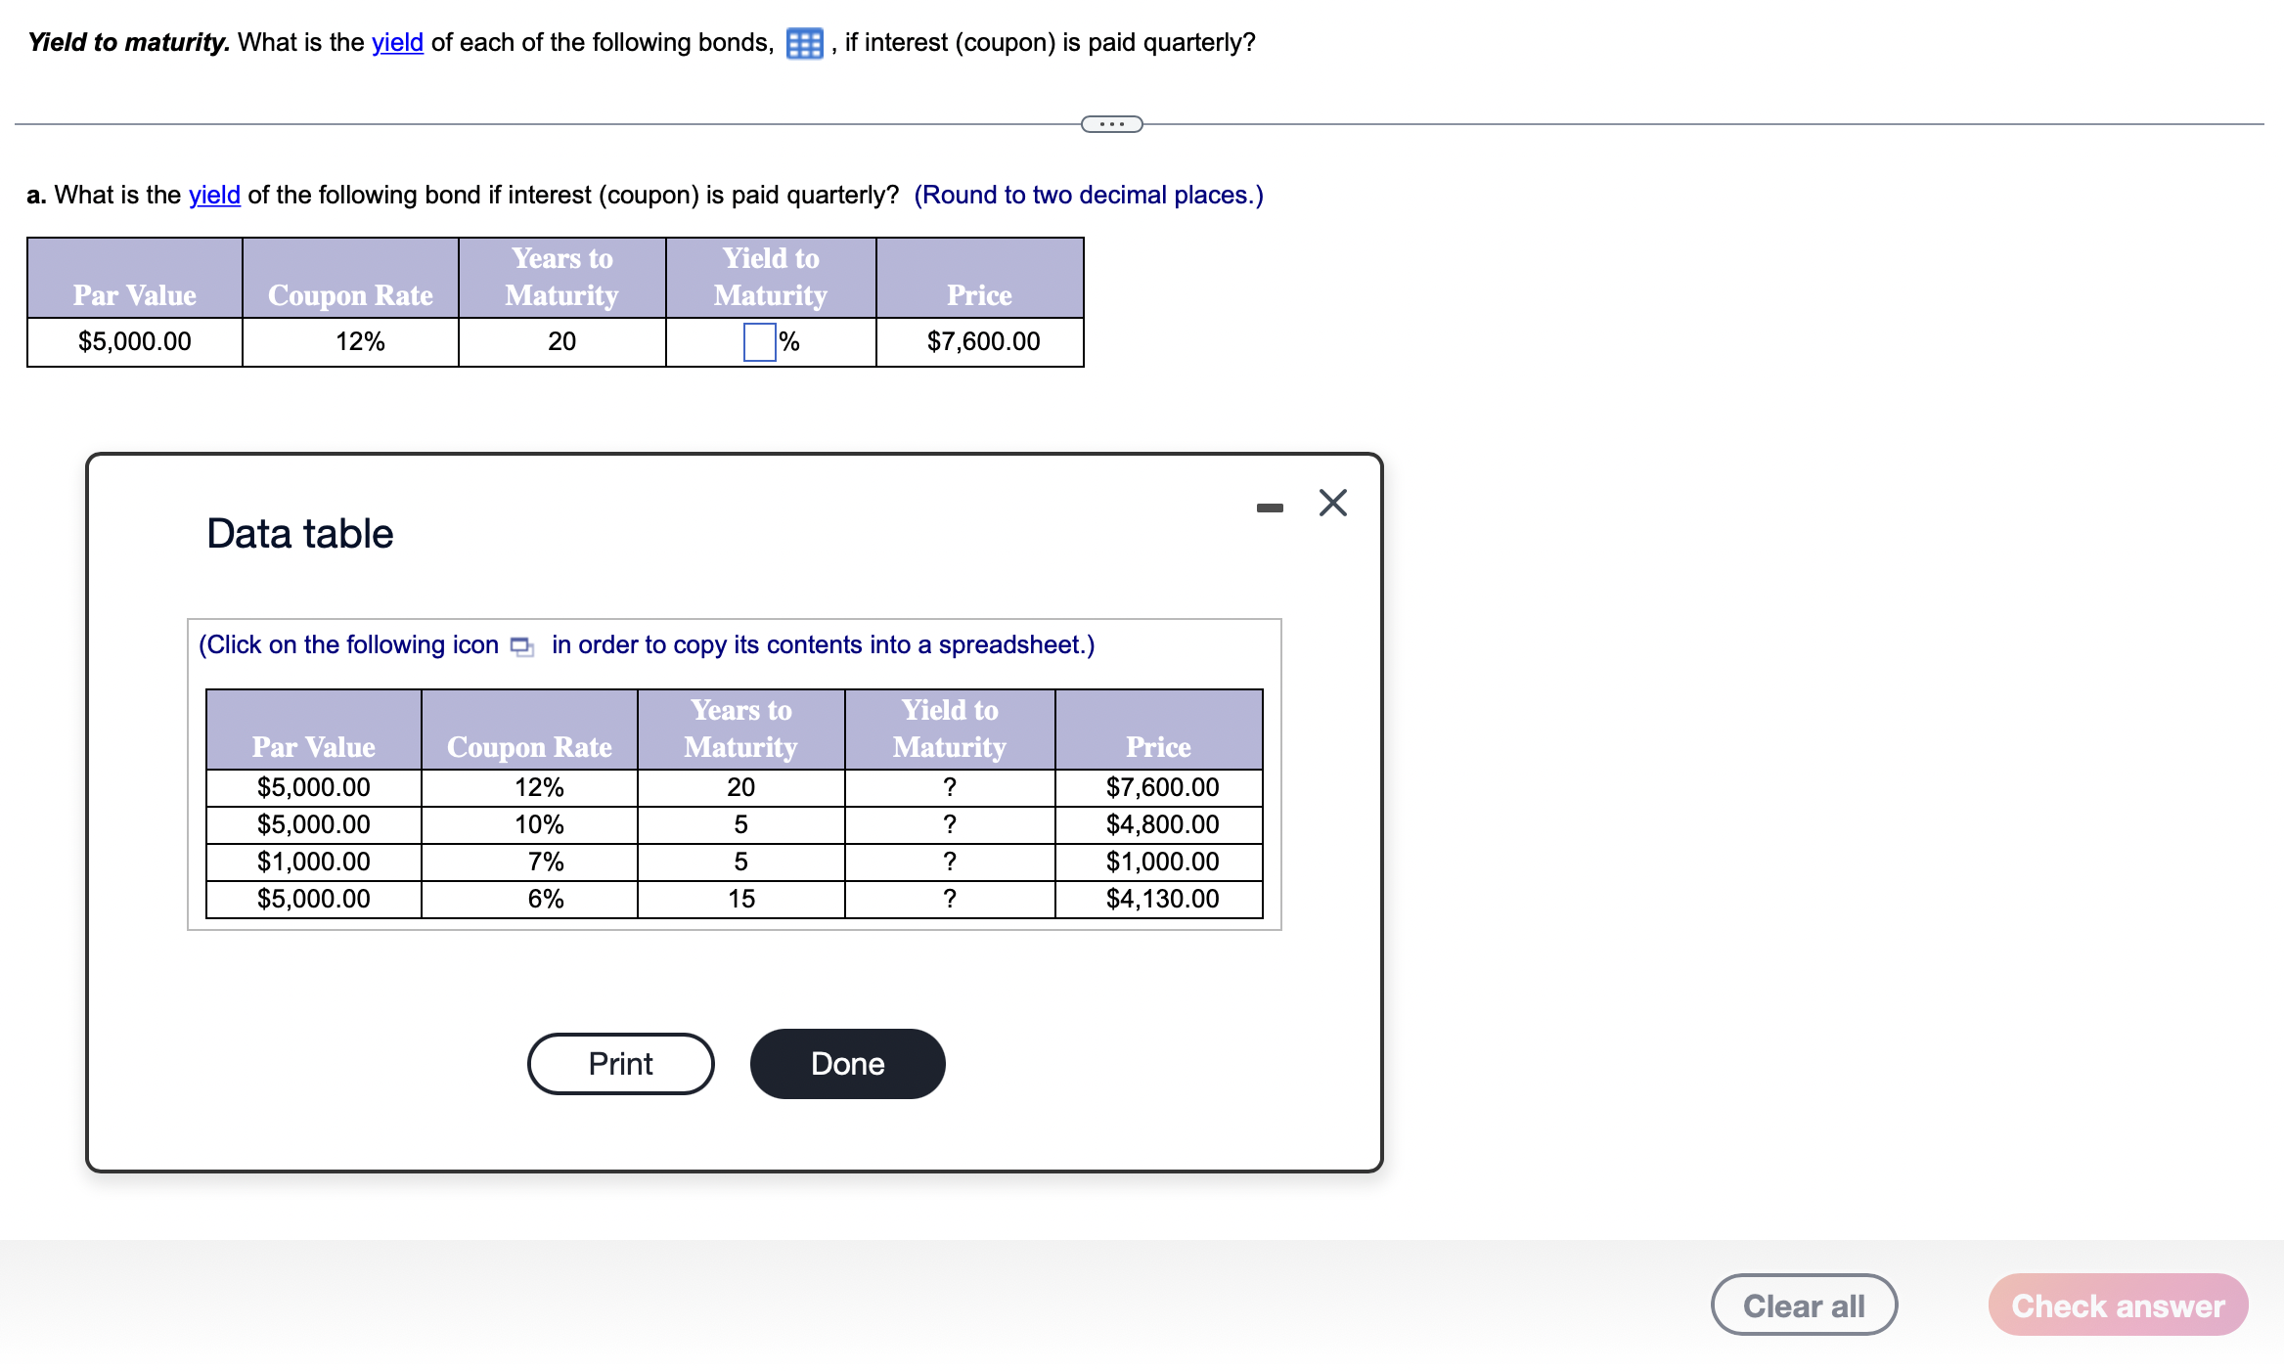Viewport: 2284px width, 1371px height.
Task: Select the question mark for the 15-year bond
Action: 949,899
